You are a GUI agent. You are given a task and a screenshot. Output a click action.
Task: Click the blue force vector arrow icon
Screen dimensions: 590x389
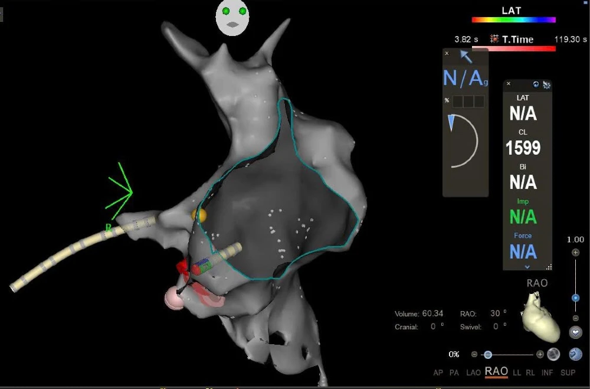tap(466, 57)
